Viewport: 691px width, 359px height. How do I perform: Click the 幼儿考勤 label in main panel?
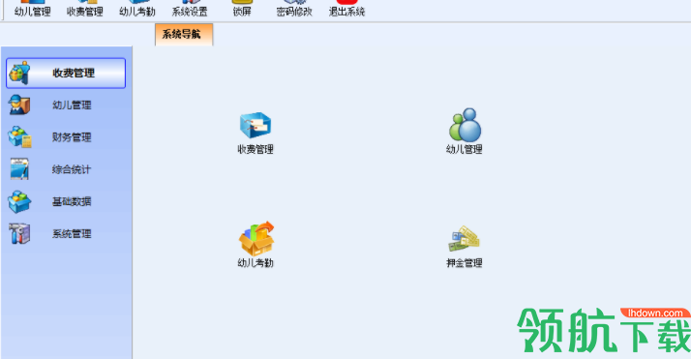255,263
